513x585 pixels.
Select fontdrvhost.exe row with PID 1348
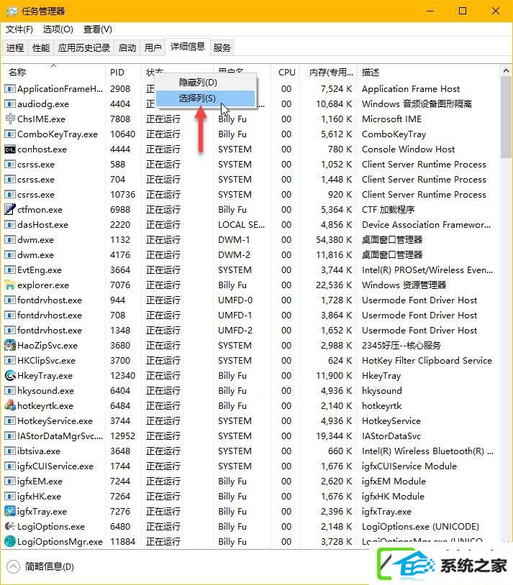[250, 330]
